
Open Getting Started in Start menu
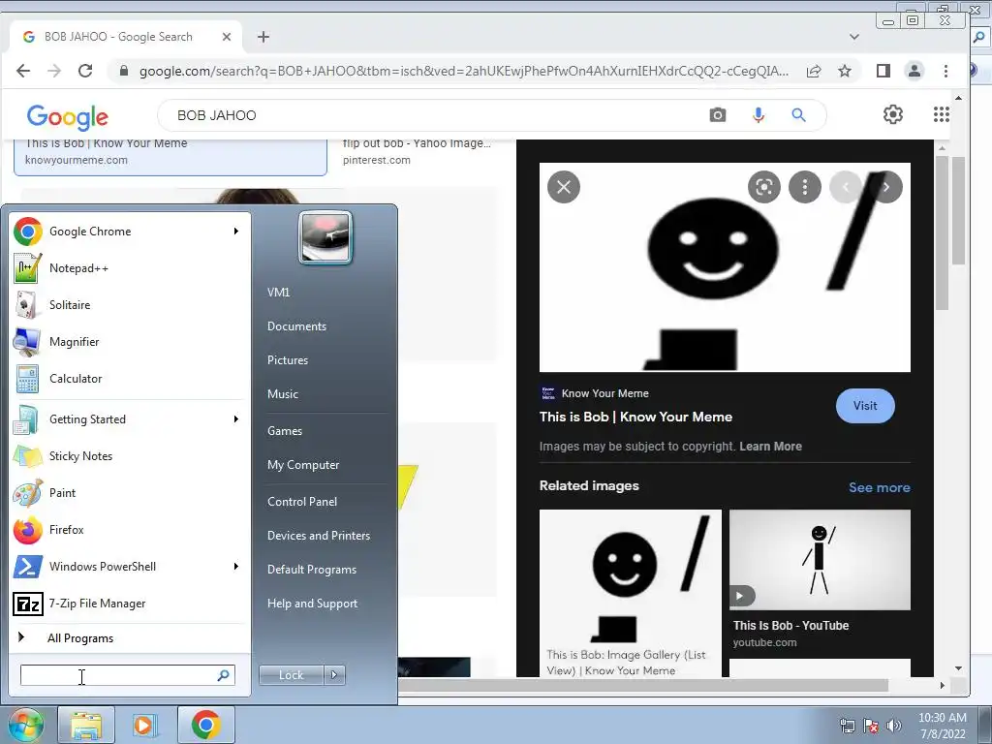[x=127, y=419]
